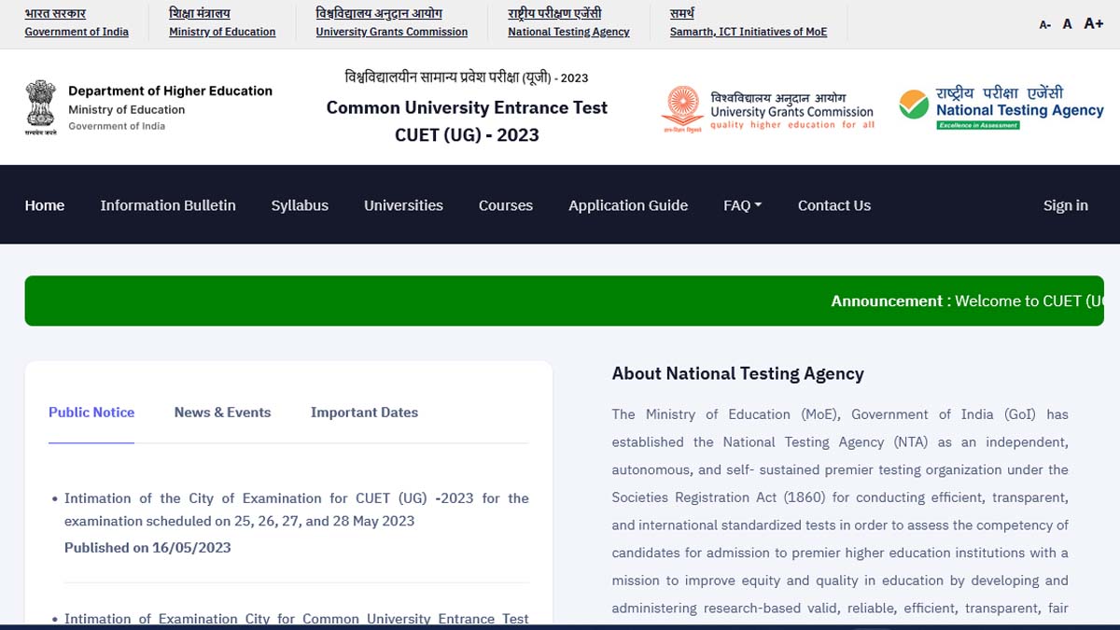
Task: Open the Universities menu item
Action: pos(403,205)
